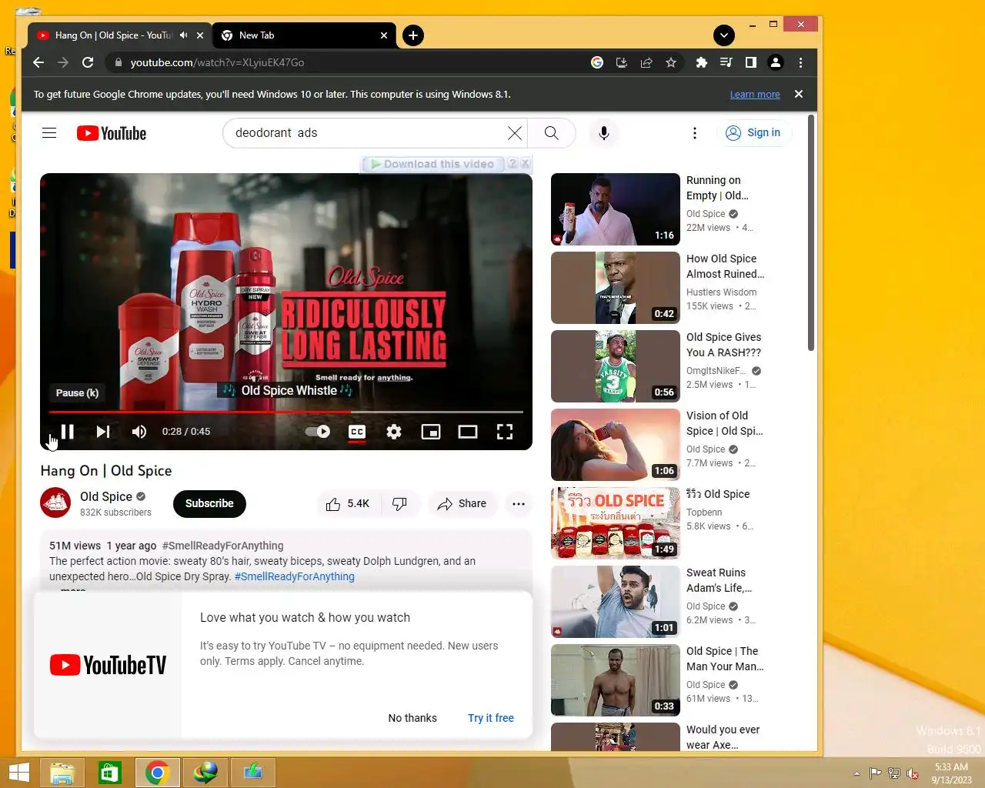Open the YouTube hamburger guide menu
Image resolution: width=985 pixels, height=788 pixels.
point(49,133)
